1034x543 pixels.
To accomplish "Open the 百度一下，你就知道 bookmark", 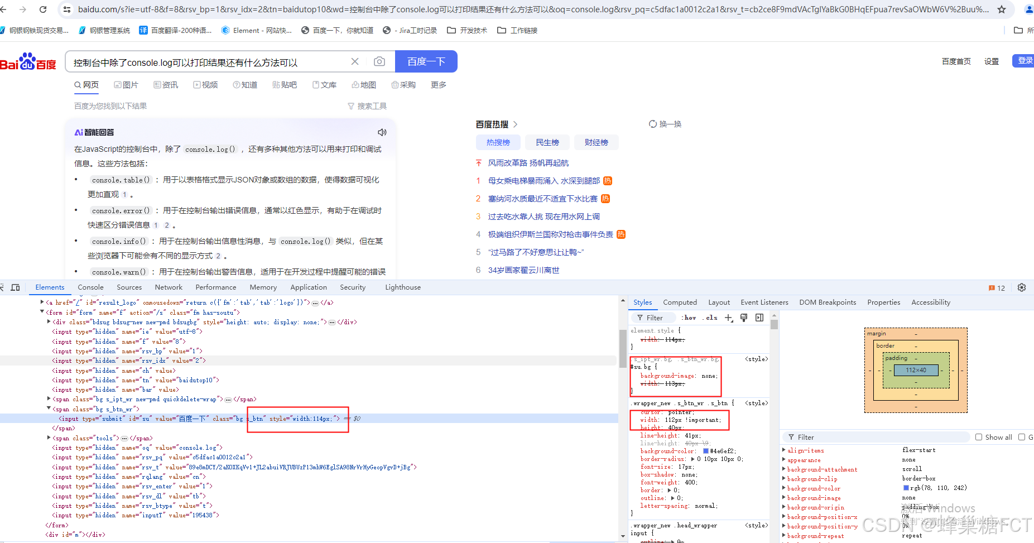I will click(337, 30).
